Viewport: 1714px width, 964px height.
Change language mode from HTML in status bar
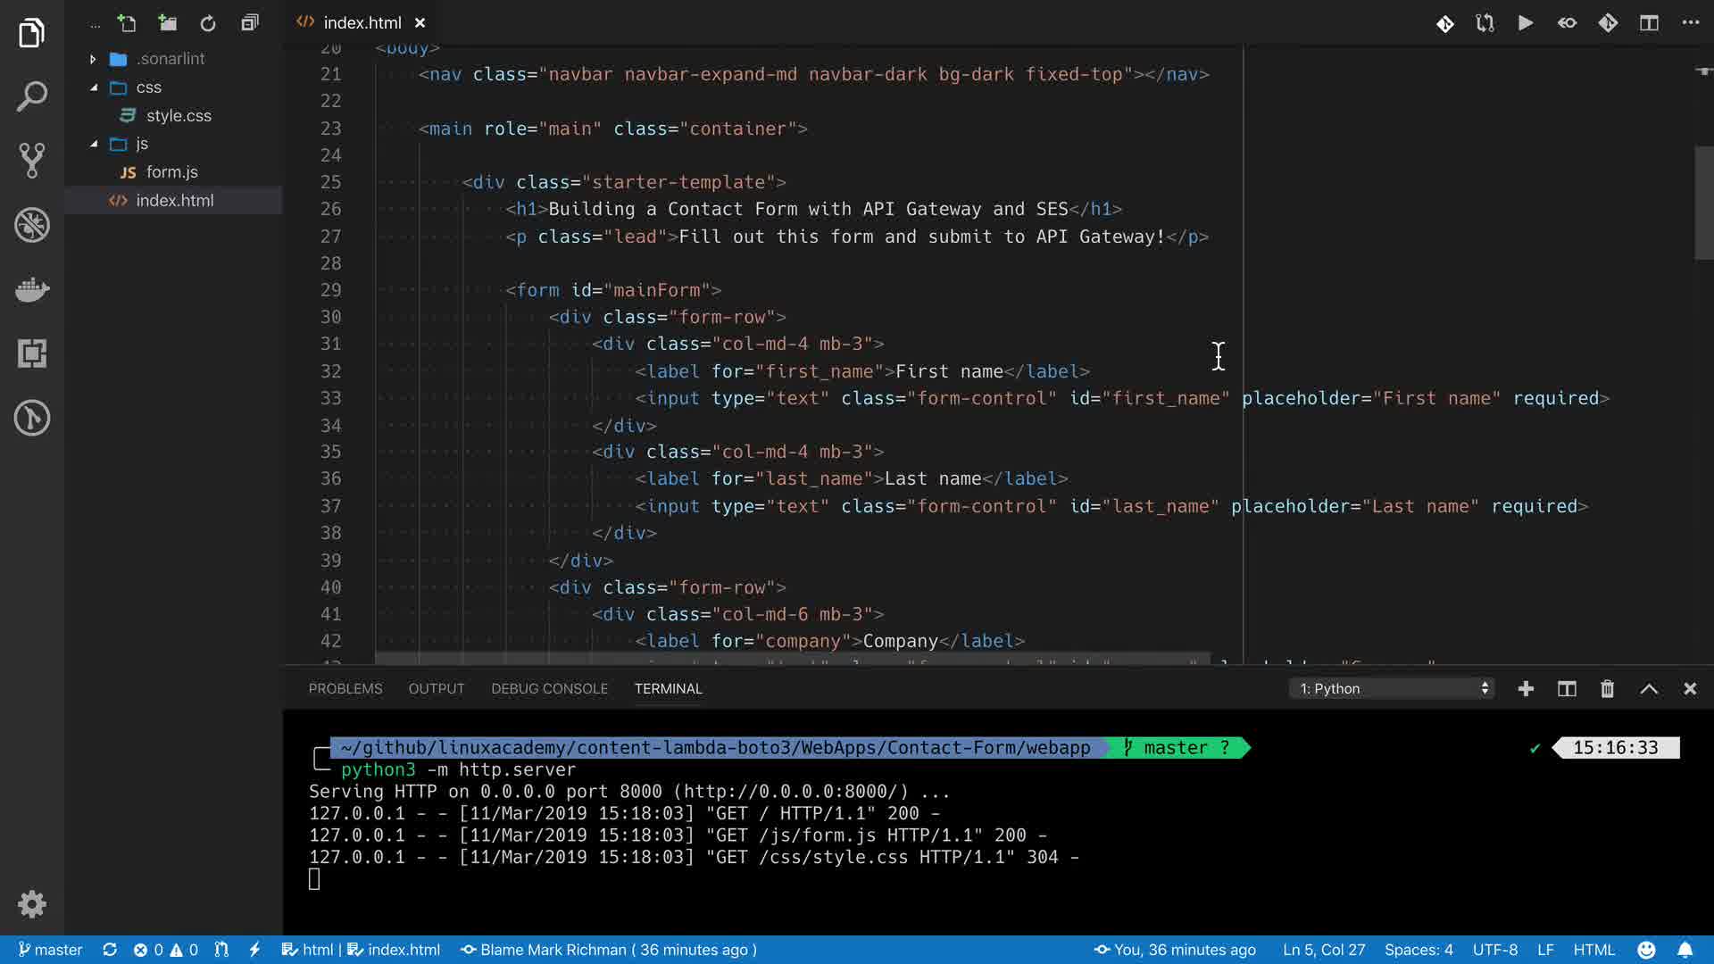[1593, 950]
